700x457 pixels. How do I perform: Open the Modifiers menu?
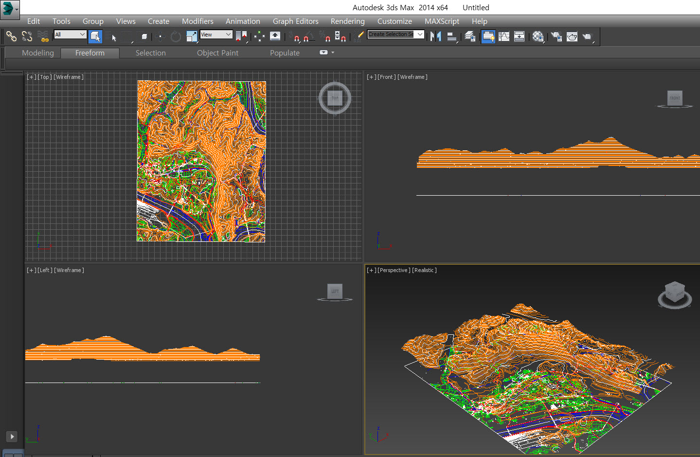click(197, 21)
